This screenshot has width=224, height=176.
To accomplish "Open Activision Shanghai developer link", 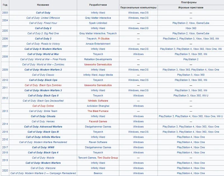I will 98,106.
